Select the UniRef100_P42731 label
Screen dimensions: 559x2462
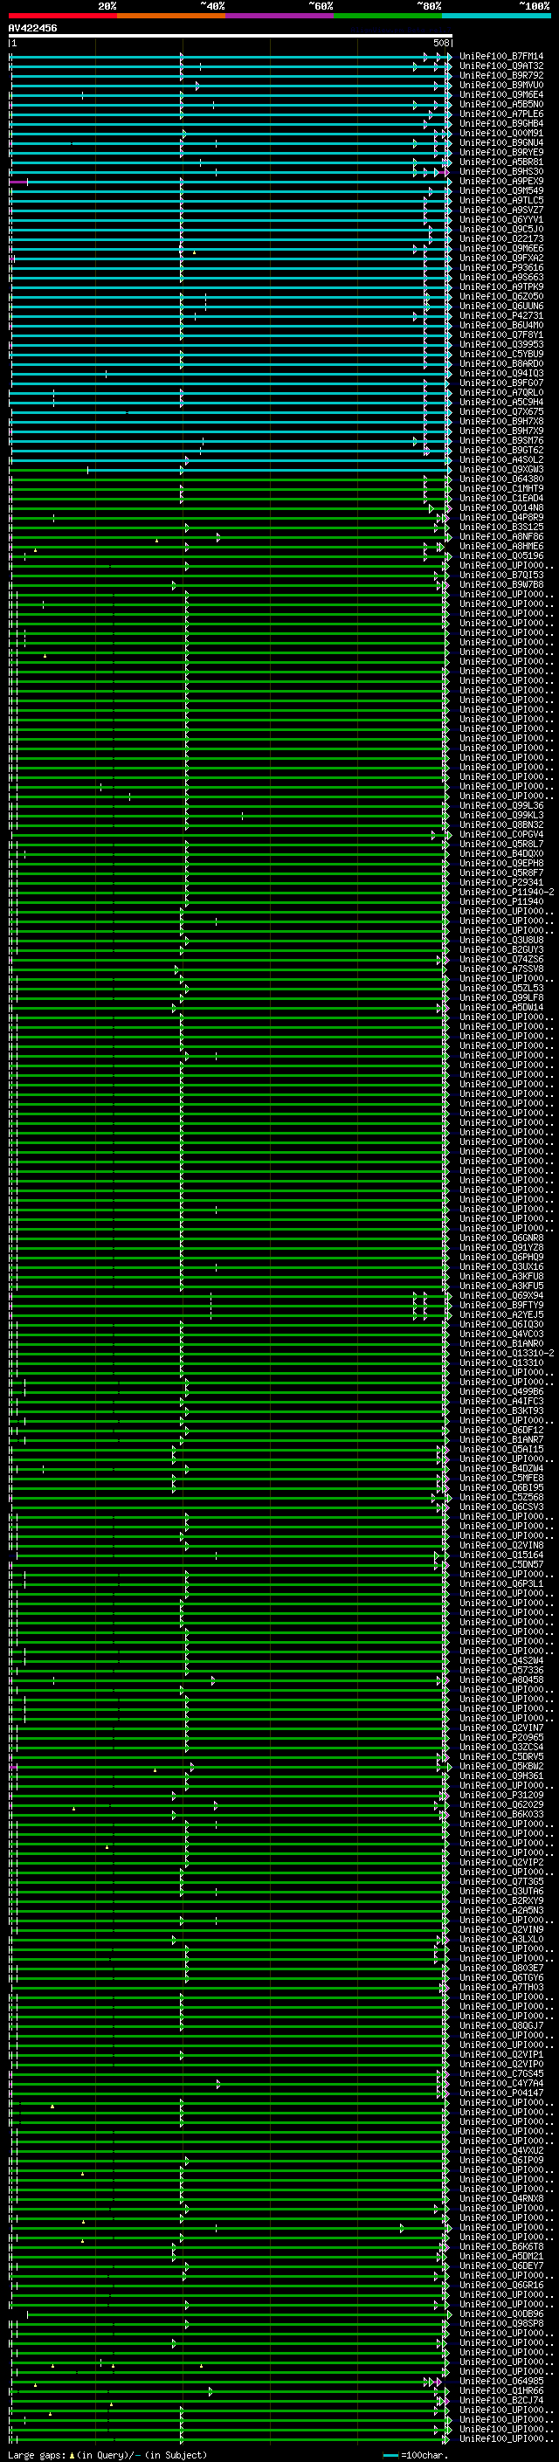(500, 315)
